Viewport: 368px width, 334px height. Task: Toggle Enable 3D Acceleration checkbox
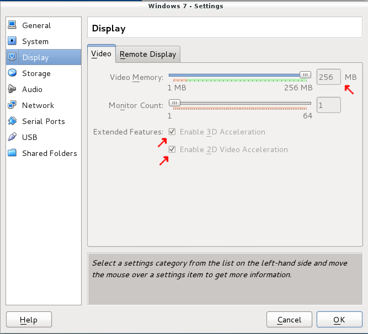coord(172,132)
